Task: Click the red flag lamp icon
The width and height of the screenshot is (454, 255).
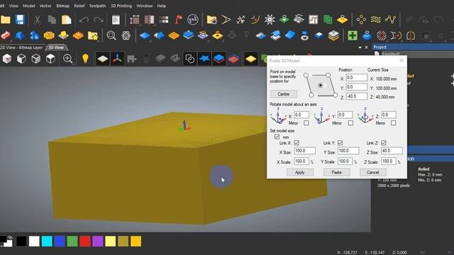Action: pyautogui.click(x=178, y=20)
